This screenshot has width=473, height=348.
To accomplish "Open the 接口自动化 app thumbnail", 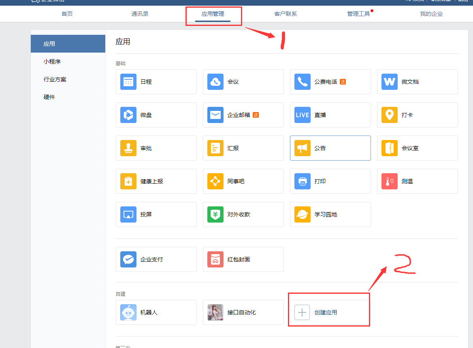I will click(x=215, y=312).
